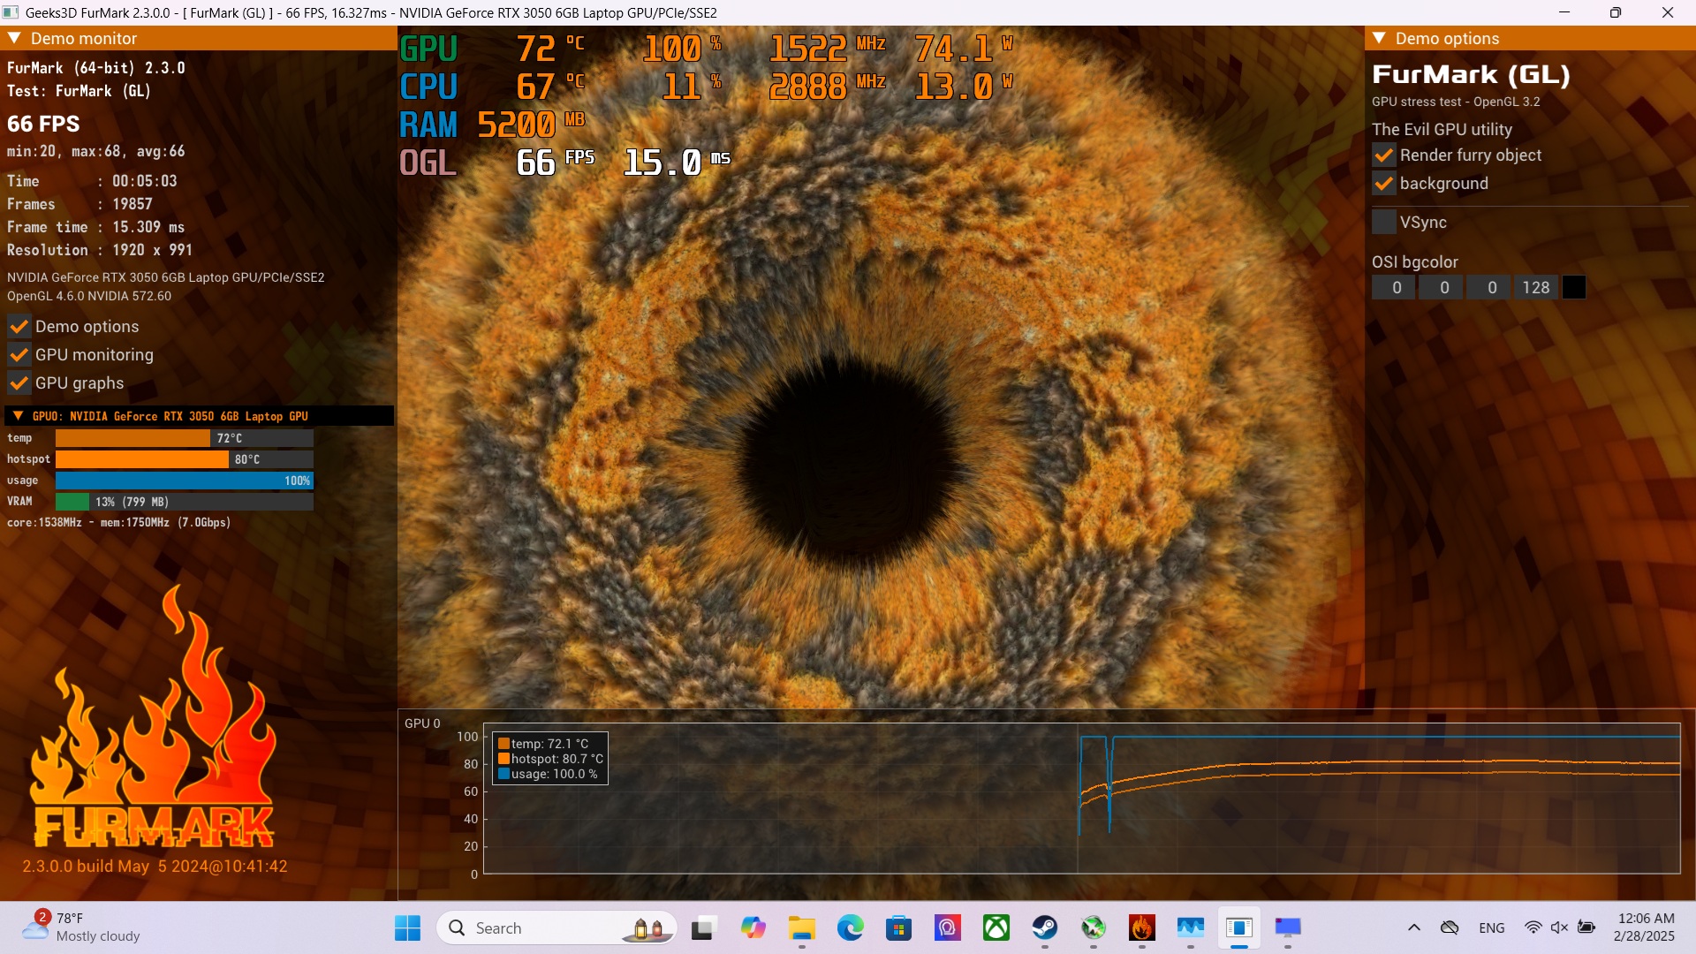Click the GPU 0 graph legend box

[x=550, y=759]
